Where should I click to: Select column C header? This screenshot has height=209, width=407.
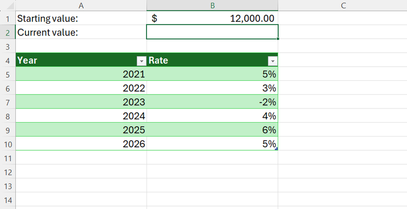(x=343, y=5)
